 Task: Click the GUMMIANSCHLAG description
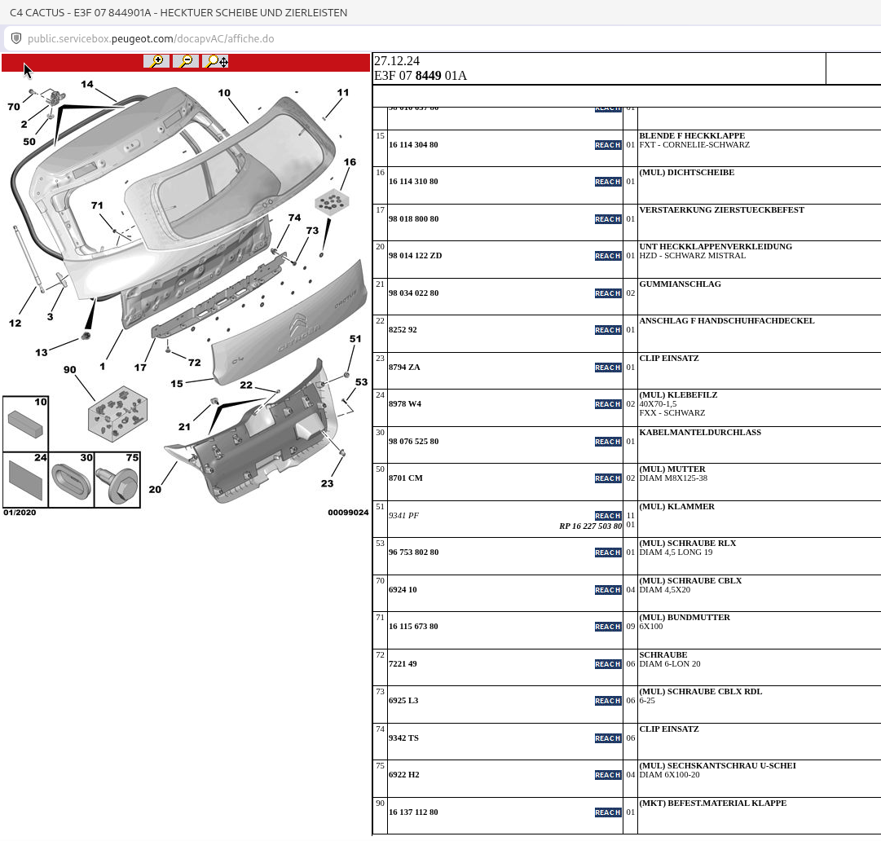click(680, 284)
